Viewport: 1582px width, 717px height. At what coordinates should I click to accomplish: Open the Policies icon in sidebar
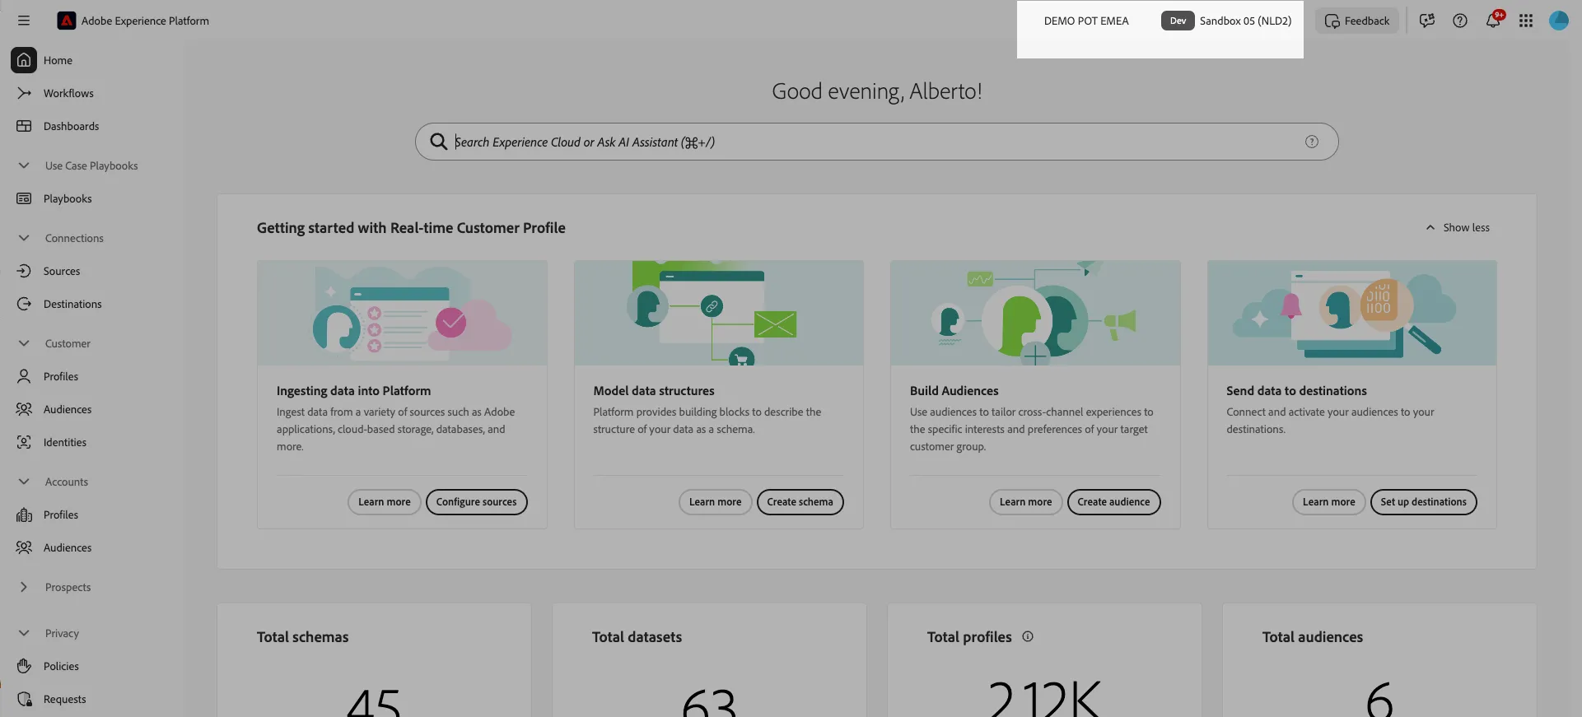24,666
